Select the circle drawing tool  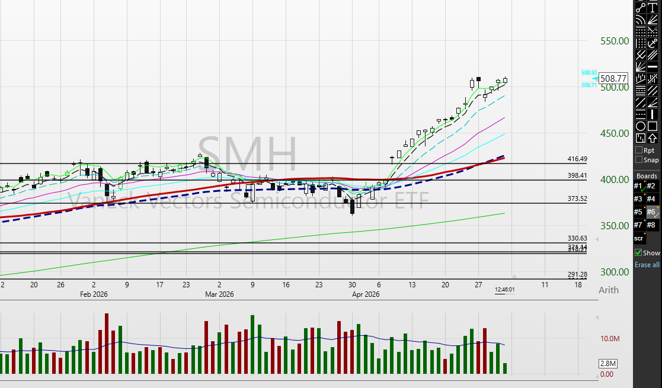tap(641, 126)
